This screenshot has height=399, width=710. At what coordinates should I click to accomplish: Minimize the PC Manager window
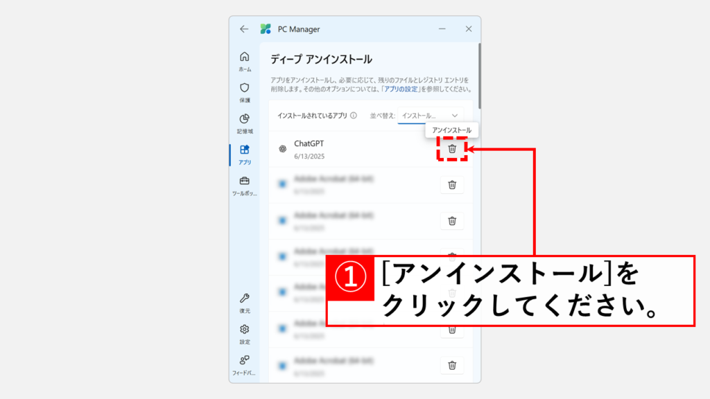click(x=441, y=29)
